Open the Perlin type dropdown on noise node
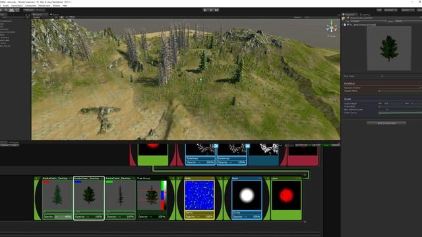Image resolution: width=422 pixels, height=237 pixels. click(x=199, y=213)
